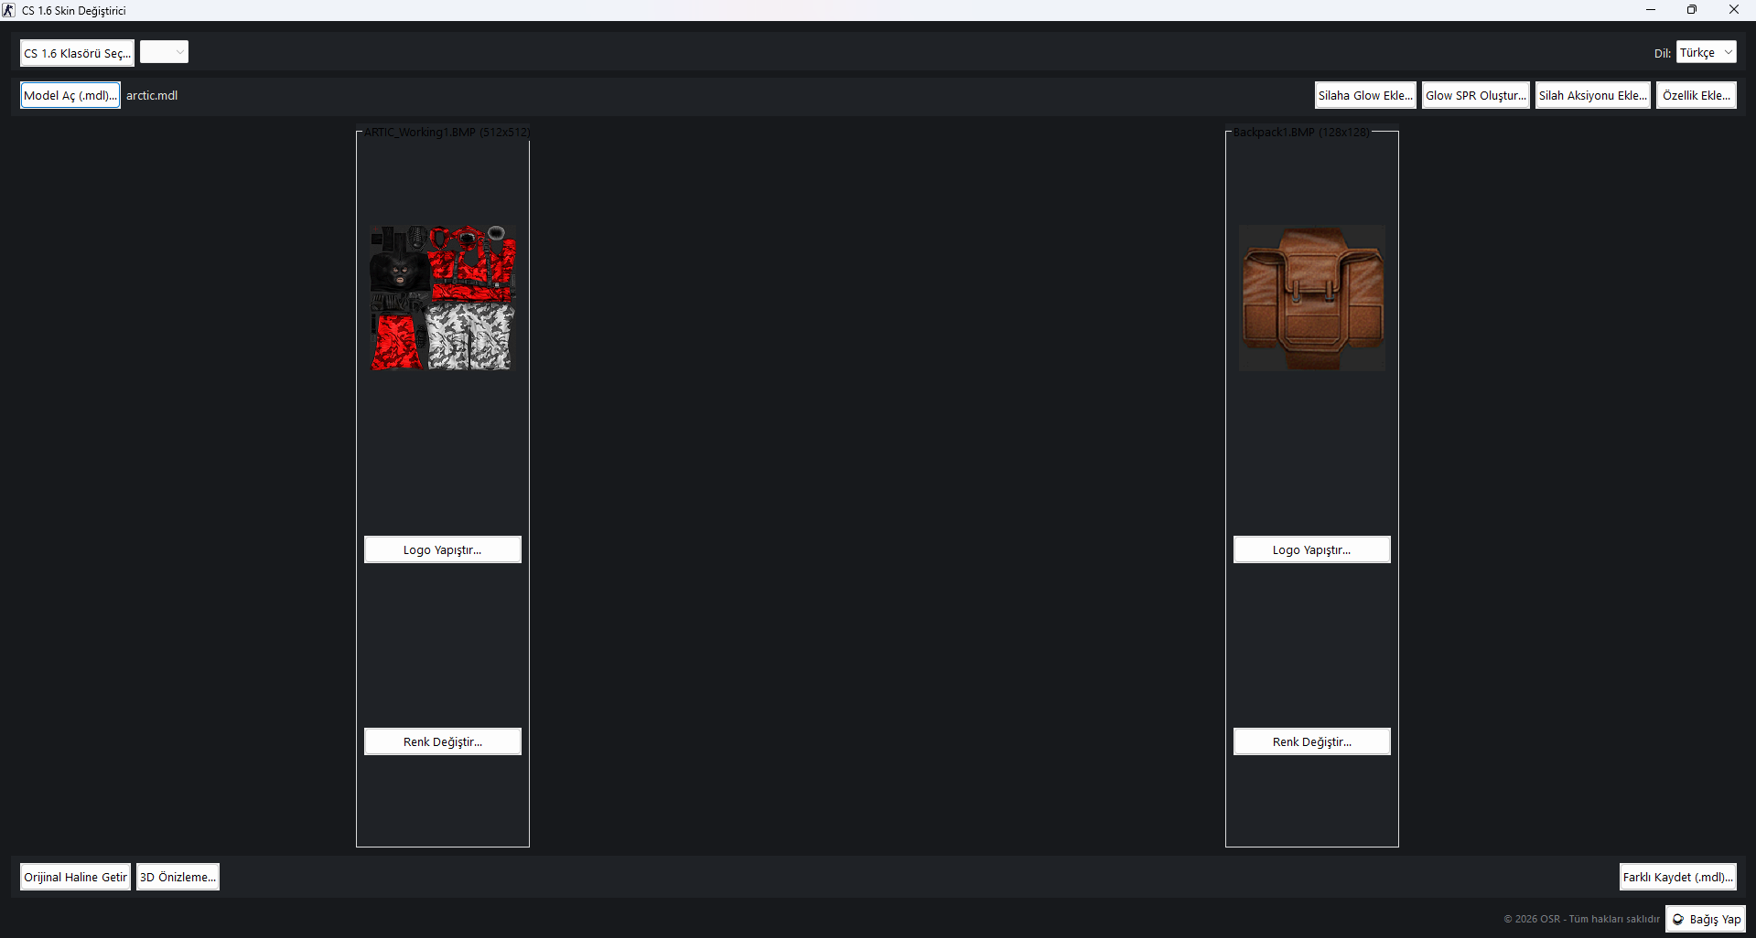Click the Model Aç (.mdl) button
The width and height of the screenshot is (1756, 938).
(x=70, y=95)
